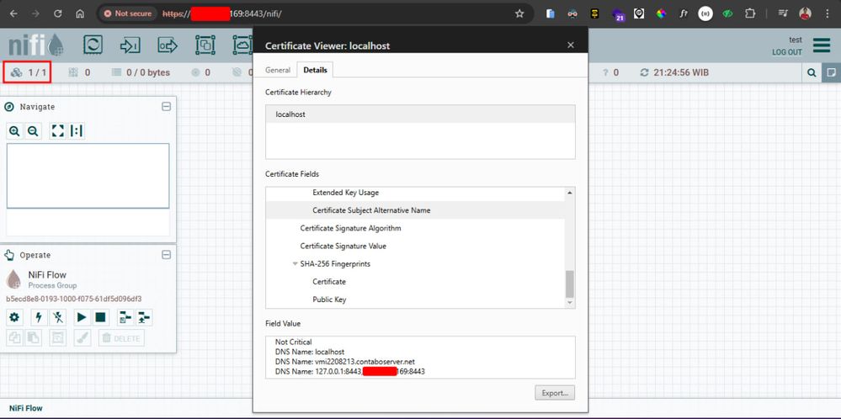841x419 pixels.
Task: Open the browser Extensions puzzle icon
Action: pos(750,14)
